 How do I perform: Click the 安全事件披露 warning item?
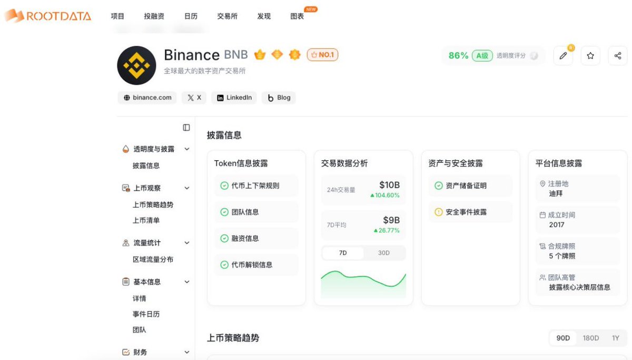tap(470, 212)
